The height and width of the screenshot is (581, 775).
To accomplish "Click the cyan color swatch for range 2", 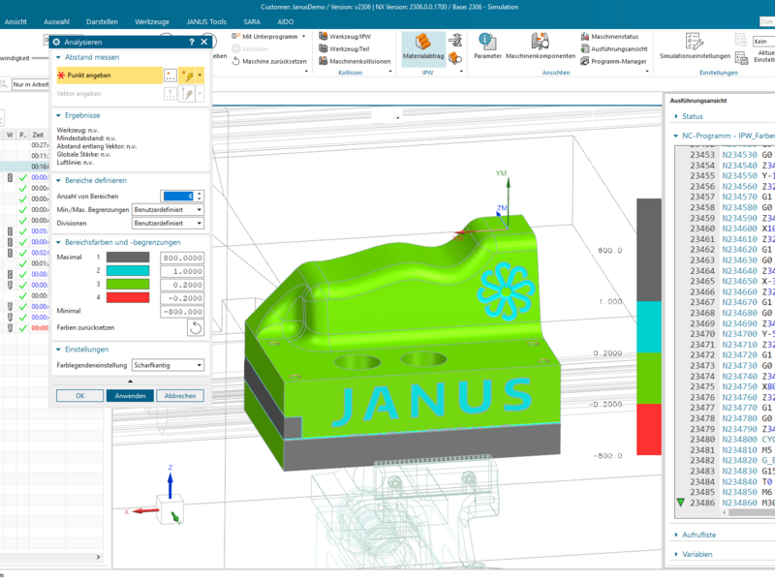I will pos(128,271).
